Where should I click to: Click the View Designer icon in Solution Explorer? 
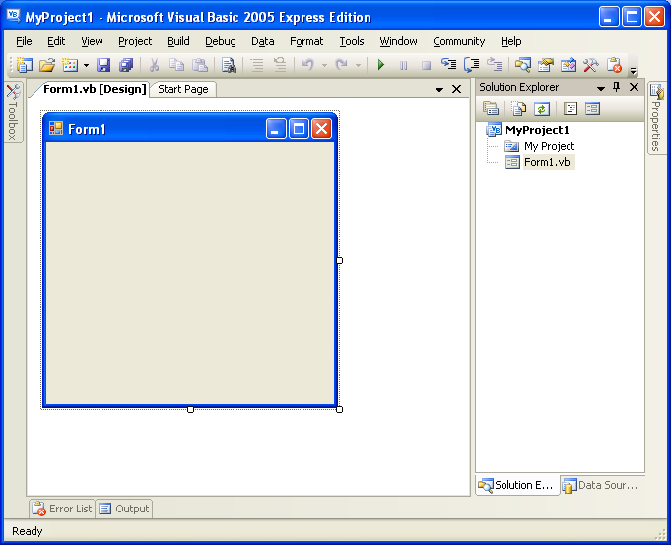point(593,108)
